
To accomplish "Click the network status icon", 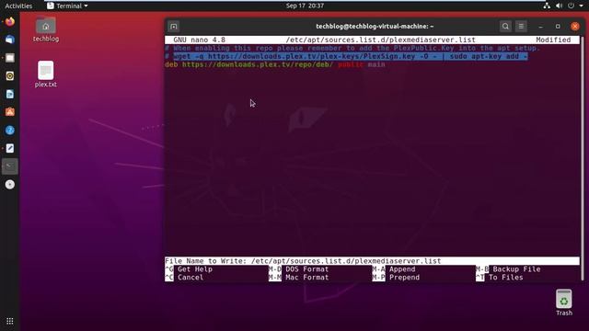I will click(x=547, y=6).
